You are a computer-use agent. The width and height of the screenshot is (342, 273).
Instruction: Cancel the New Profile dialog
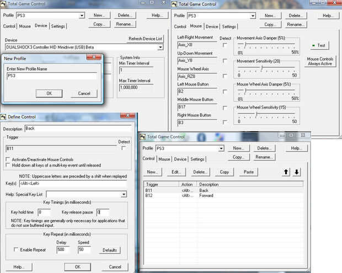coord(84,93)
